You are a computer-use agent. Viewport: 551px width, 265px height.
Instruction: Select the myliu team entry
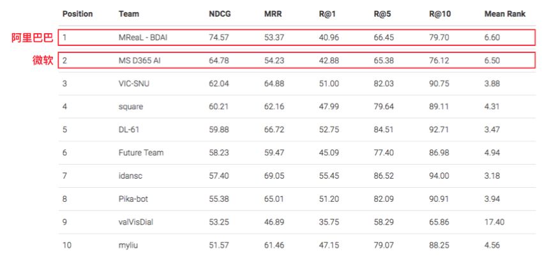point(128,245)
